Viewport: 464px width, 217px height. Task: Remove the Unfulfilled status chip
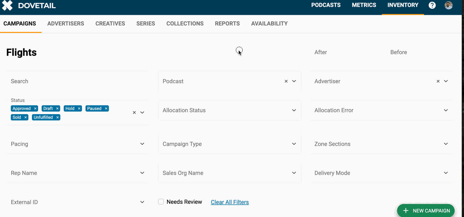[57, 117]
